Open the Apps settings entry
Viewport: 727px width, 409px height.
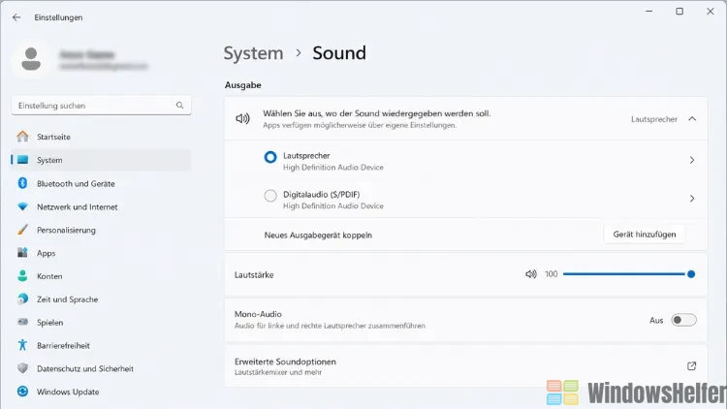(x=101, y=253)
